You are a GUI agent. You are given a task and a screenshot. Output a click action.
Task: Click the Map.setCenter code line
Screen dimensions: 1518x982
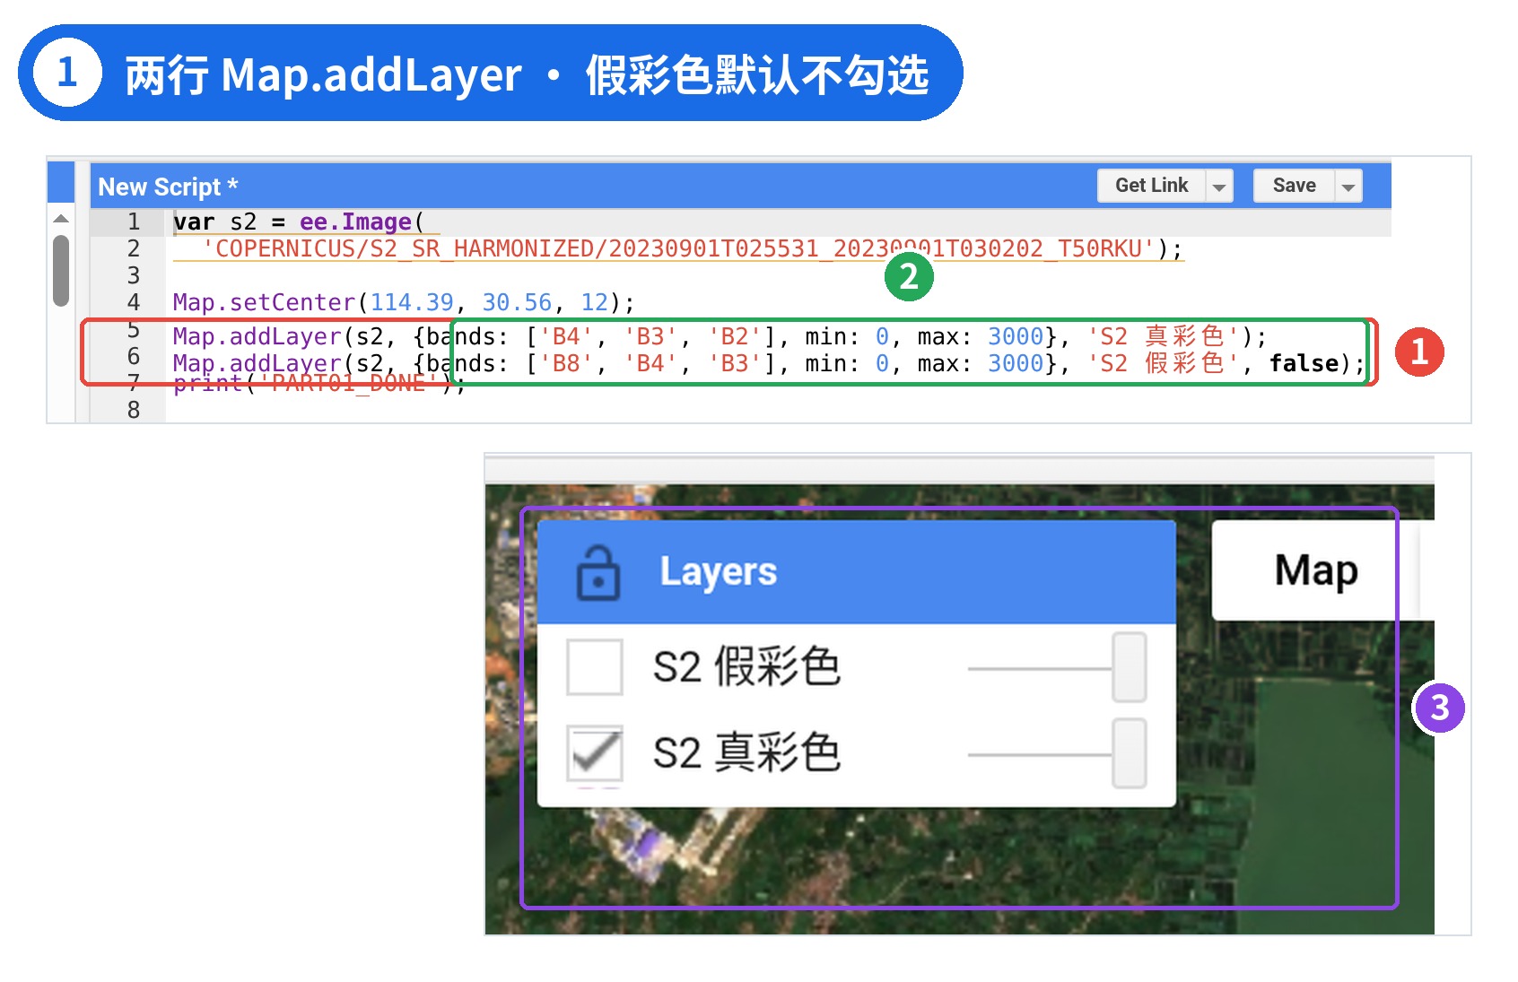(404, 302)
